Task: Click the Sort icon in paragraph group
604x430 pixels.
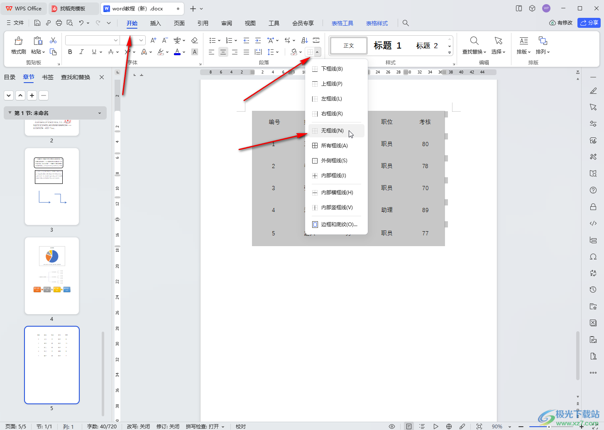Action: tap(305, 40)
